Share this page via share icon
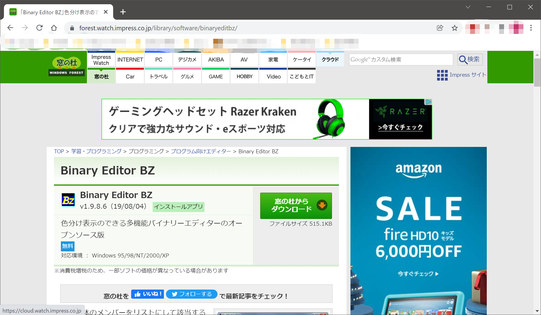Viewport: 541px width, 315px height. point(440,28)
